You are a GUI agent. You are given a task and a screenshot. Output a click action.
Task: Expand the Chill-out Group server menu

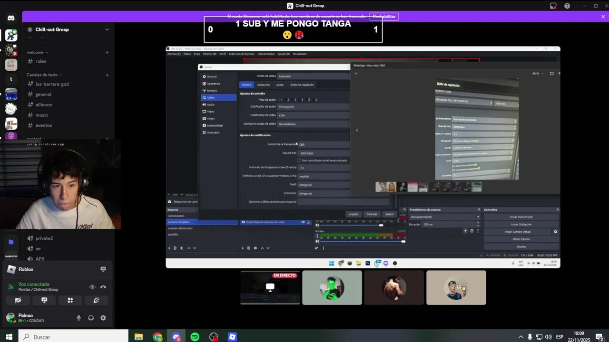tap(107, 29)
